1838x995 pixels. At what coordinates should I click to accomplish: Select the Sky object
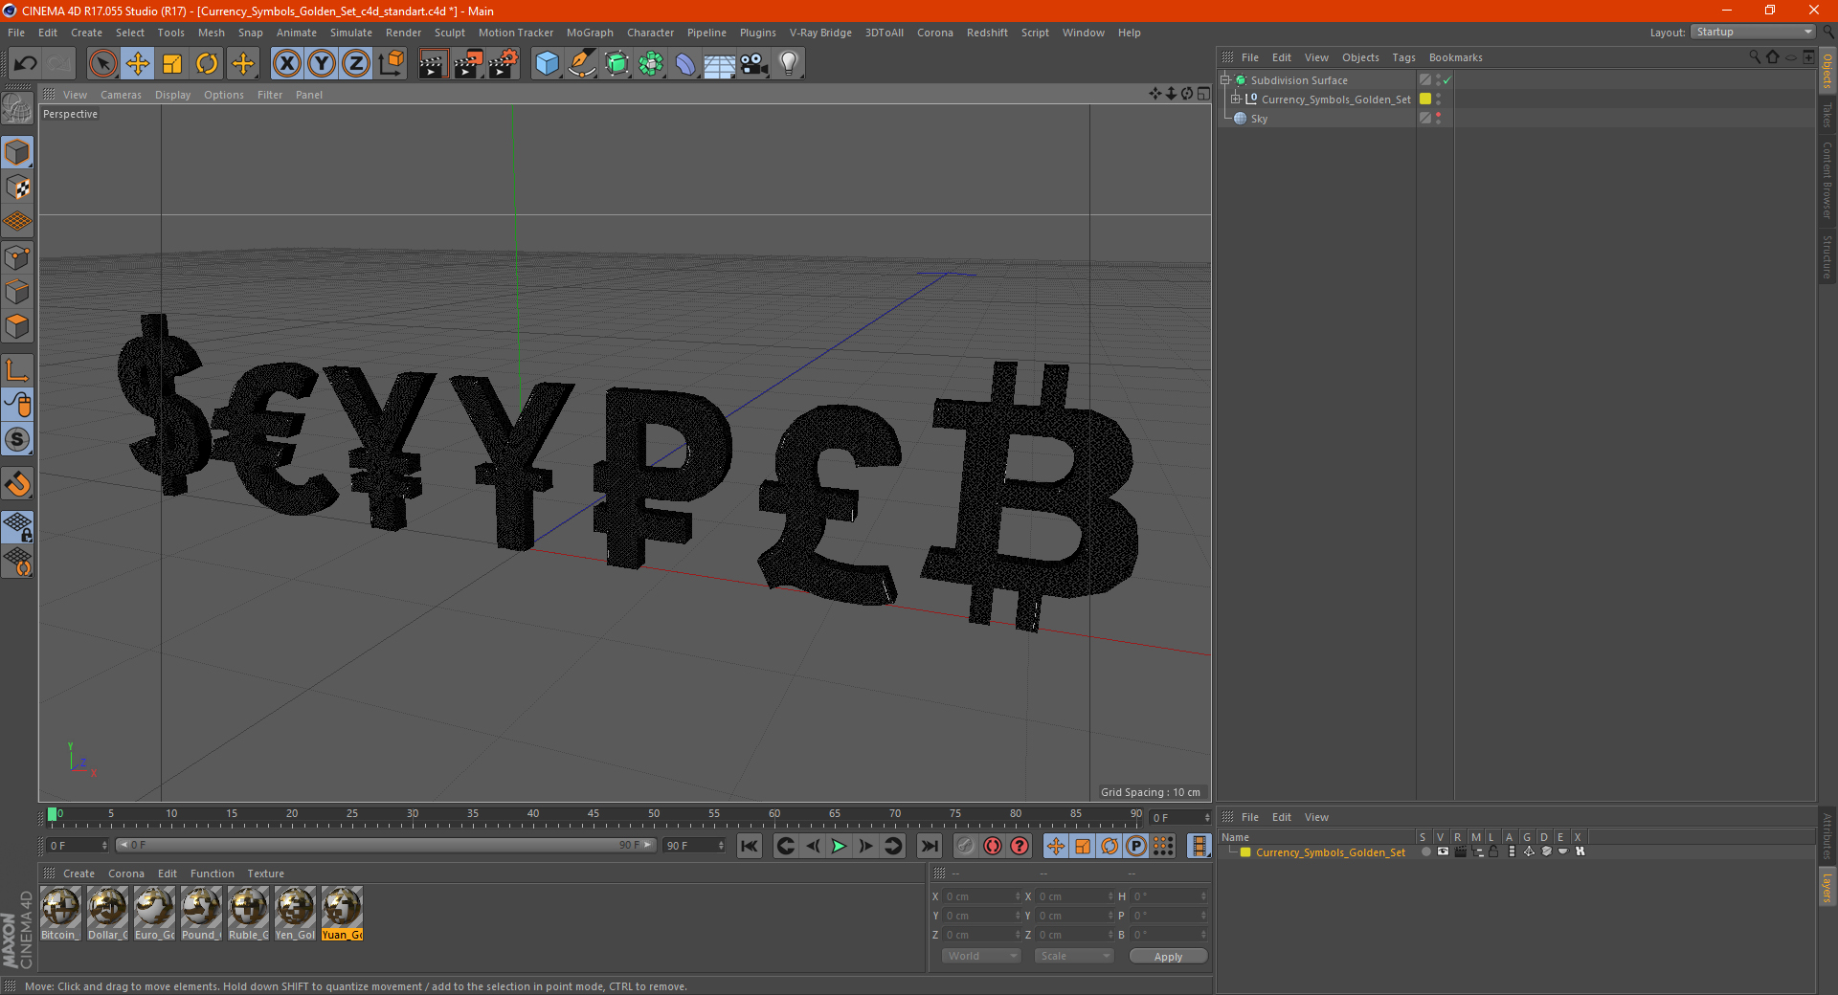point(1259,119)
